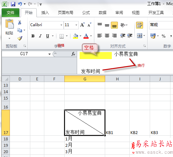Click the Percent style icon
The height and width of the screenshot is (157, 173).
tap(163, 36)
